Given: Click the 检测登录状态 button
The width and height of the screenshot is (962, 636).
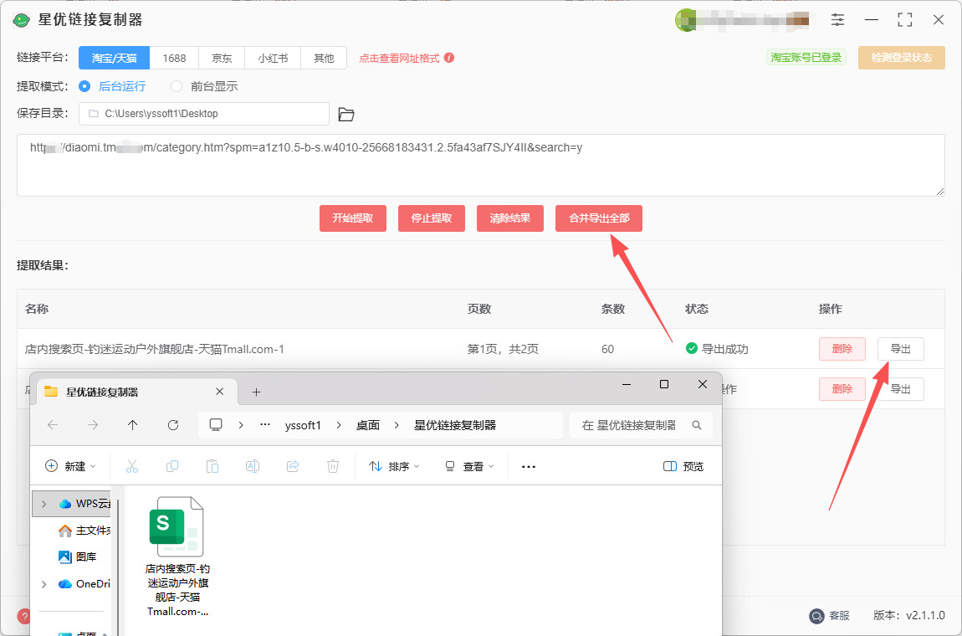Looking at the screenshot, I should coord(901,58).
